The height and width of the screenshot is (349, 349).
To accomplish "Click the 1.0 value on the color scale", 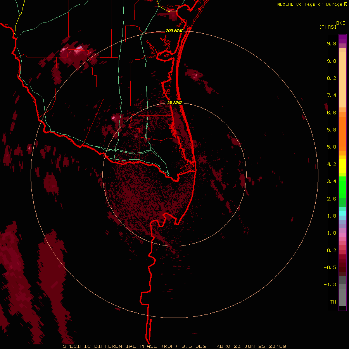I will click(332, 233).
